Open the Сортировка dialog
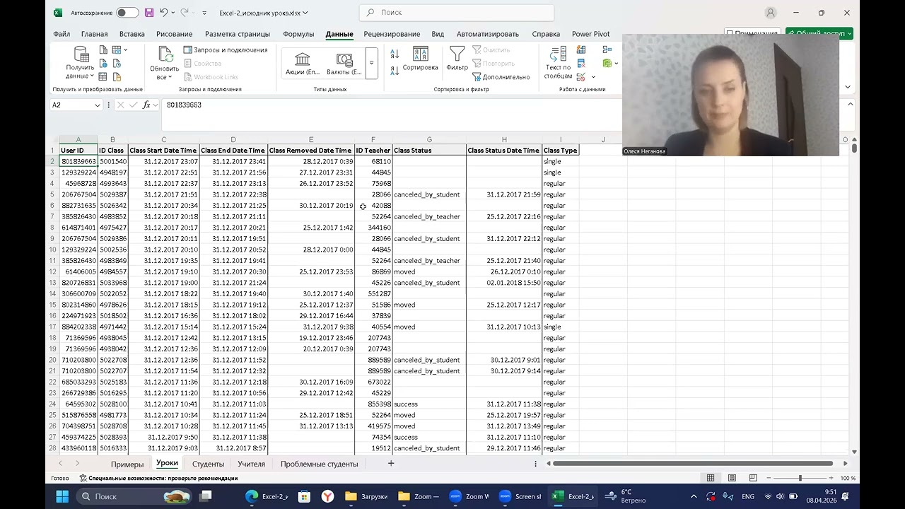905x509 pixels. 420,59
